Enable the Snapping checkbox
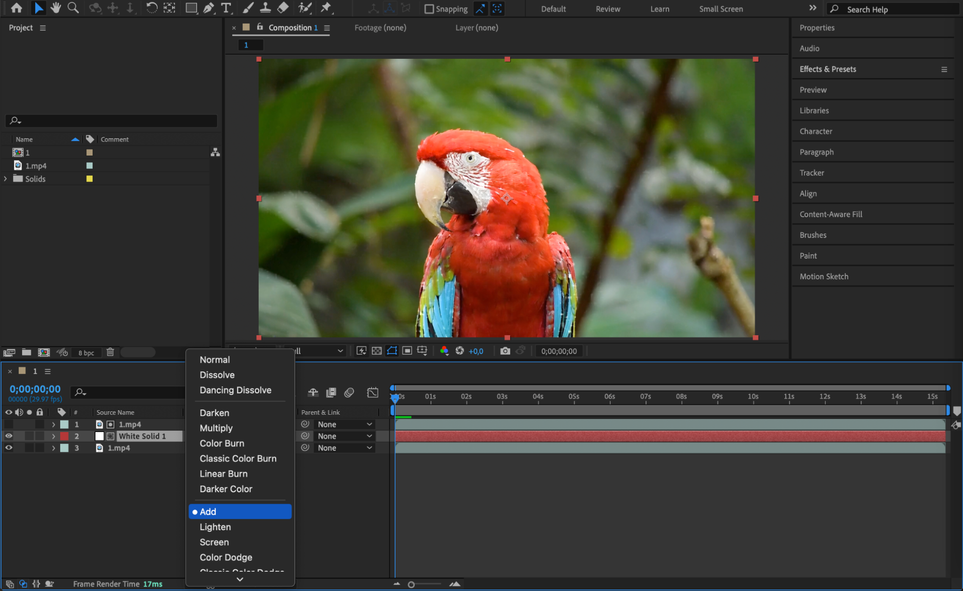The height and width of the screenshot is (591, 963). tap(429, 9)
